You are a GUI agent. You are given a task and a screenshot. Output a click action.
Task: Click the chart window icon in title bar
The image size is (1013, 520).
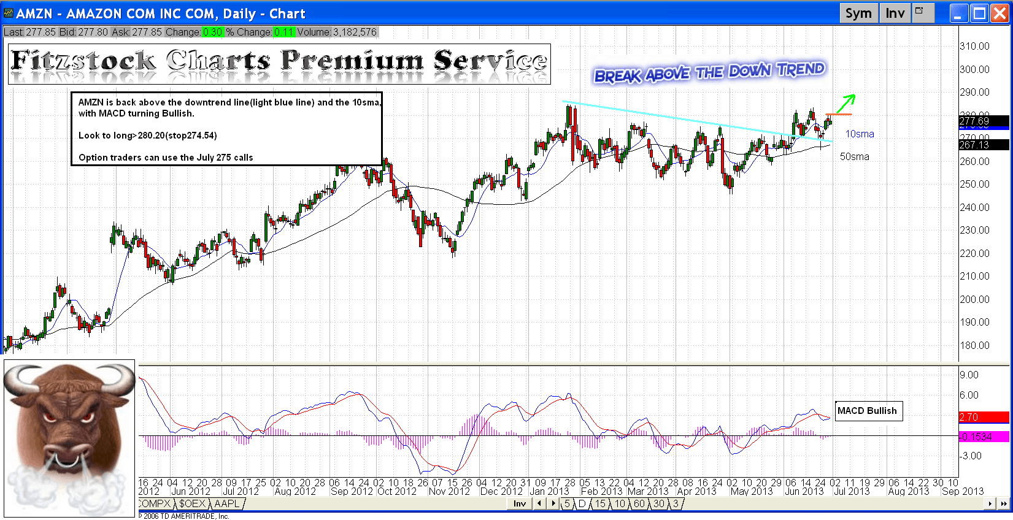[x=8, y=13]
